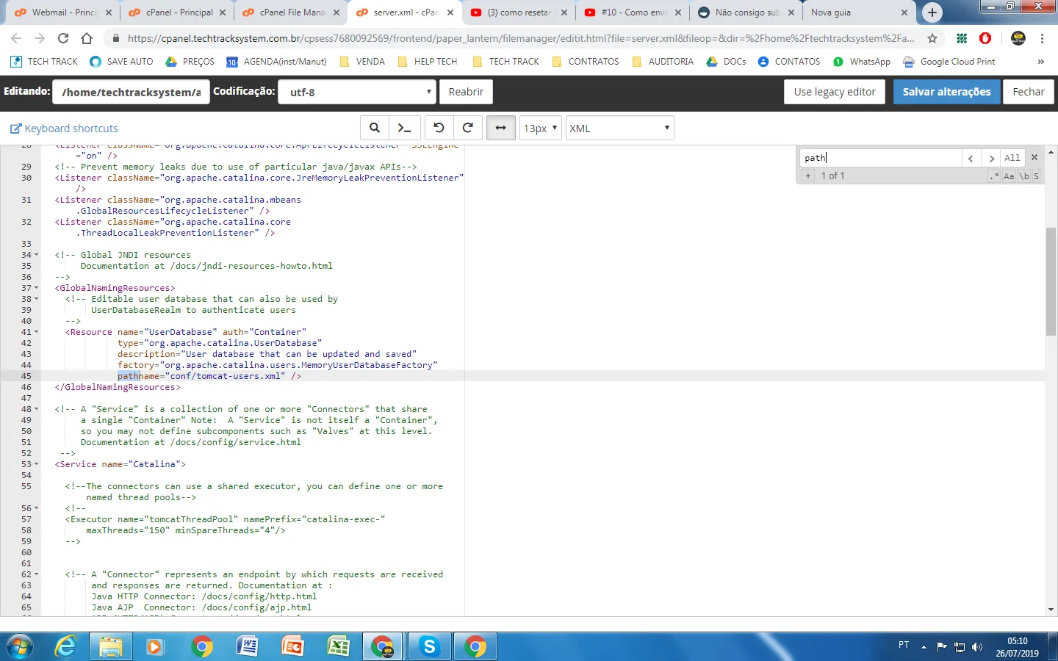Click the search box containing 'path'
The height and width of the screenshot is (661, 1058).
point(879,157)
